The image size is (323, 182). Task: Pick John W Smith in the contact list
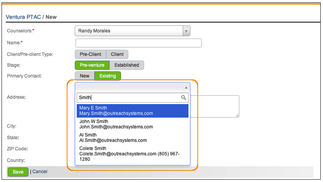pos(132,124)
